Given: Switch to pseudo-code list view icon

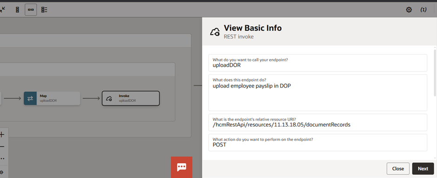Looking at the screenshot, I should click(x=44, y=10).
